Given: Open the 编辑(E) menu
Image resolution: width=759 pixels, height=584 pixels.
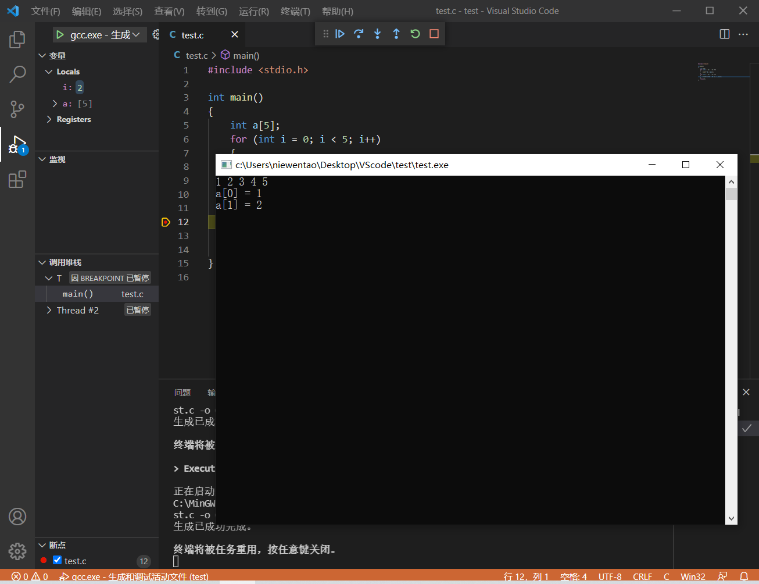Looking at the screenshot, I should coord(87,12).
